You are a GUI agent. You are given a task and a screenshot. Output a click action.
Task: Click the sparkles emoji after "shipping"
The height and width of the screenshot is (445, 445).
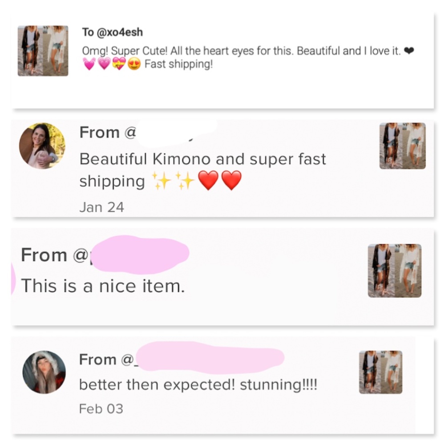[x=173, y=181]
